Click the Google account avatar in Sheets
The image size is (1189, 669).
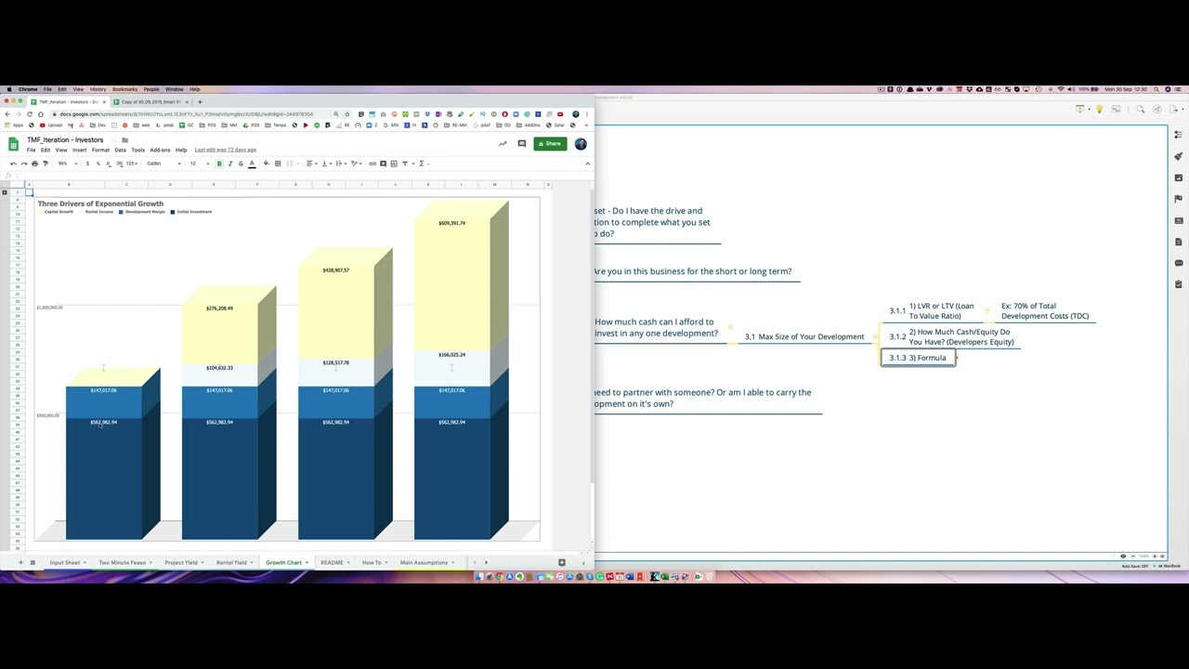point(581,144)
